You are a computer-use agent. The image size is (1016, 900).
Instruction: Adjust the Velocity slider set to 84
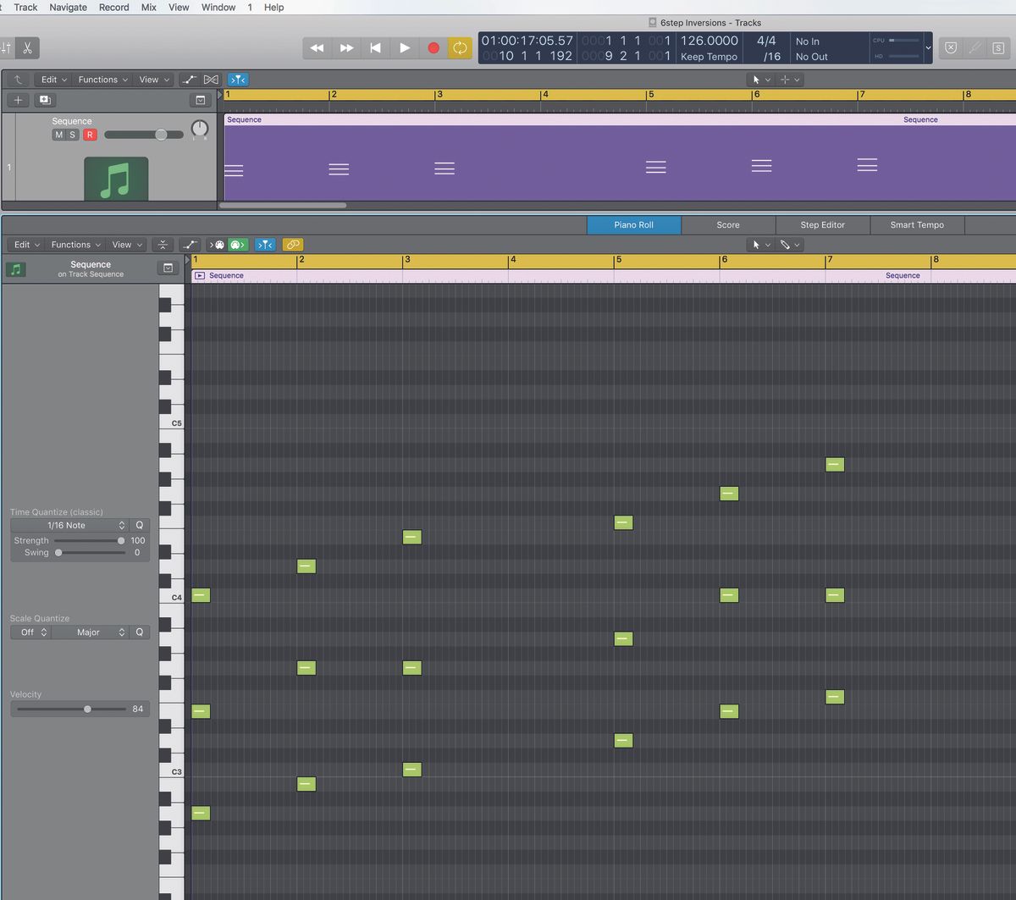click(86, 709)
